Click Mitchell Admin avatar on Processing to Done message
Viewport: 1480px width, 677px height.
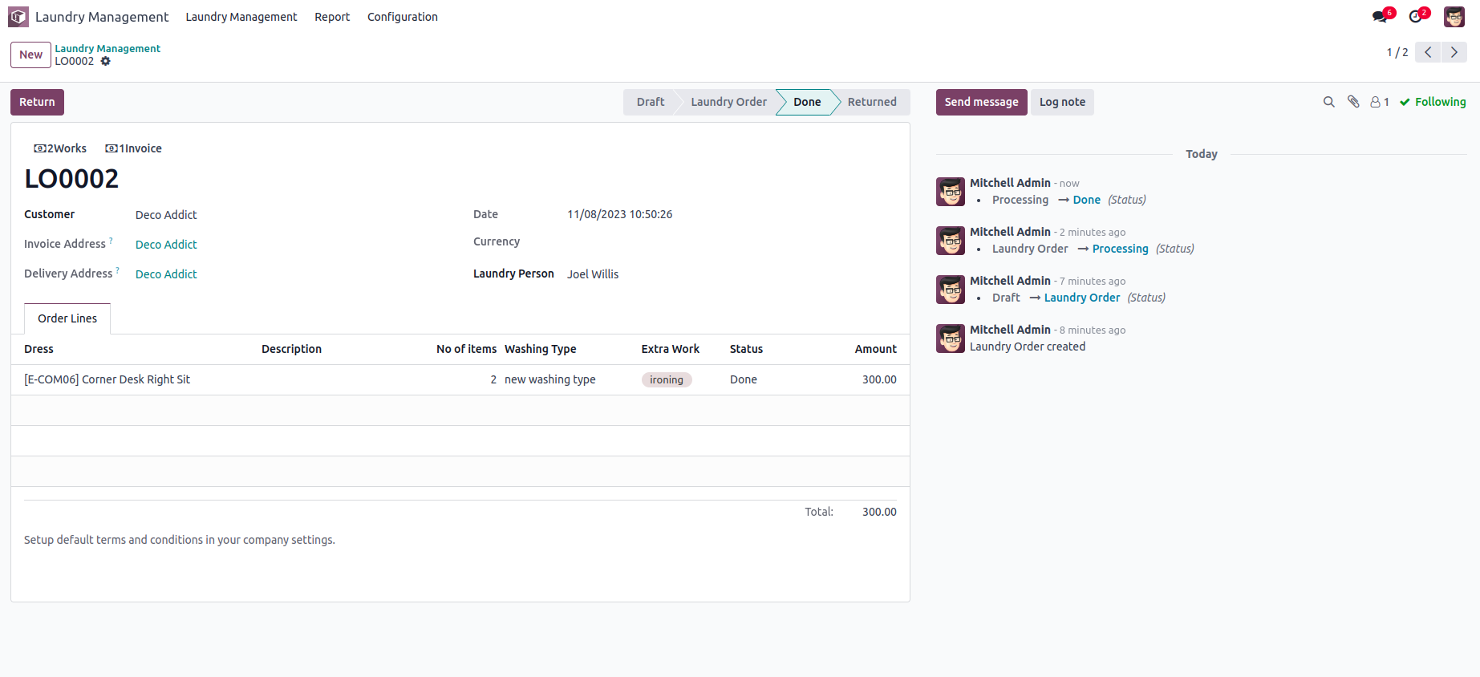pos(951,192)
